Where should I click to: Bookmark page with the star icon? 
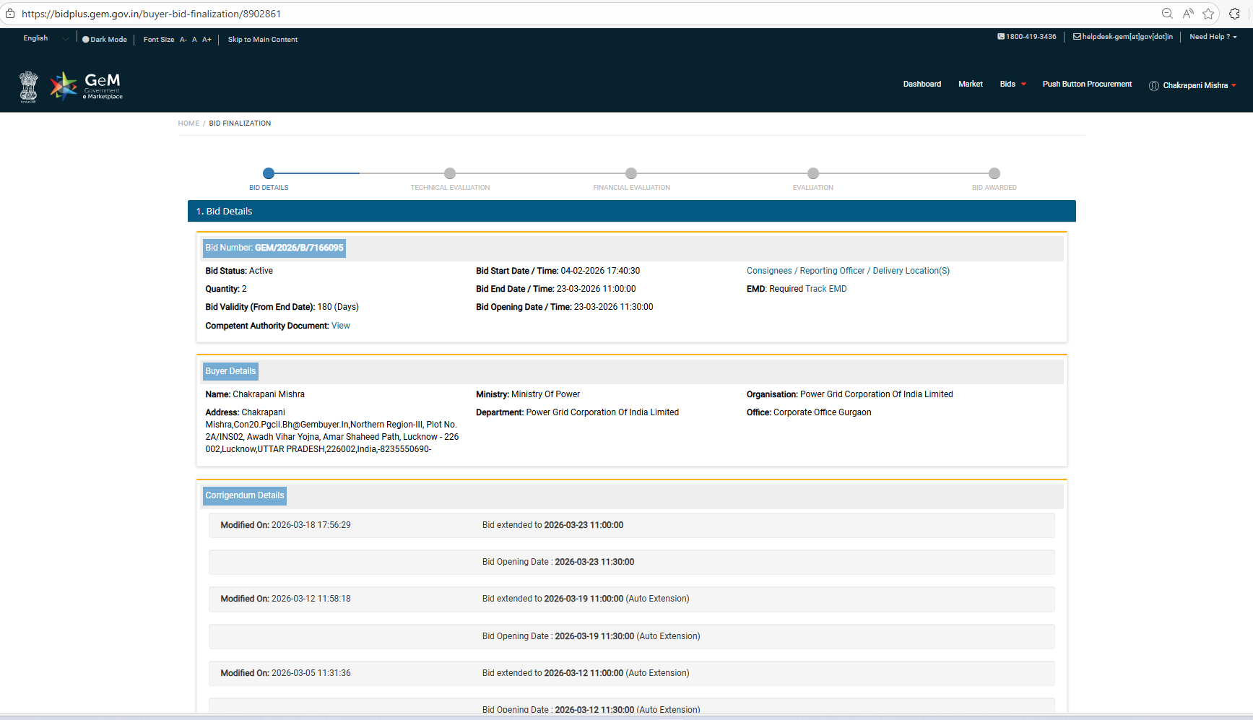pyautogui.click(x=1208, y=14)
